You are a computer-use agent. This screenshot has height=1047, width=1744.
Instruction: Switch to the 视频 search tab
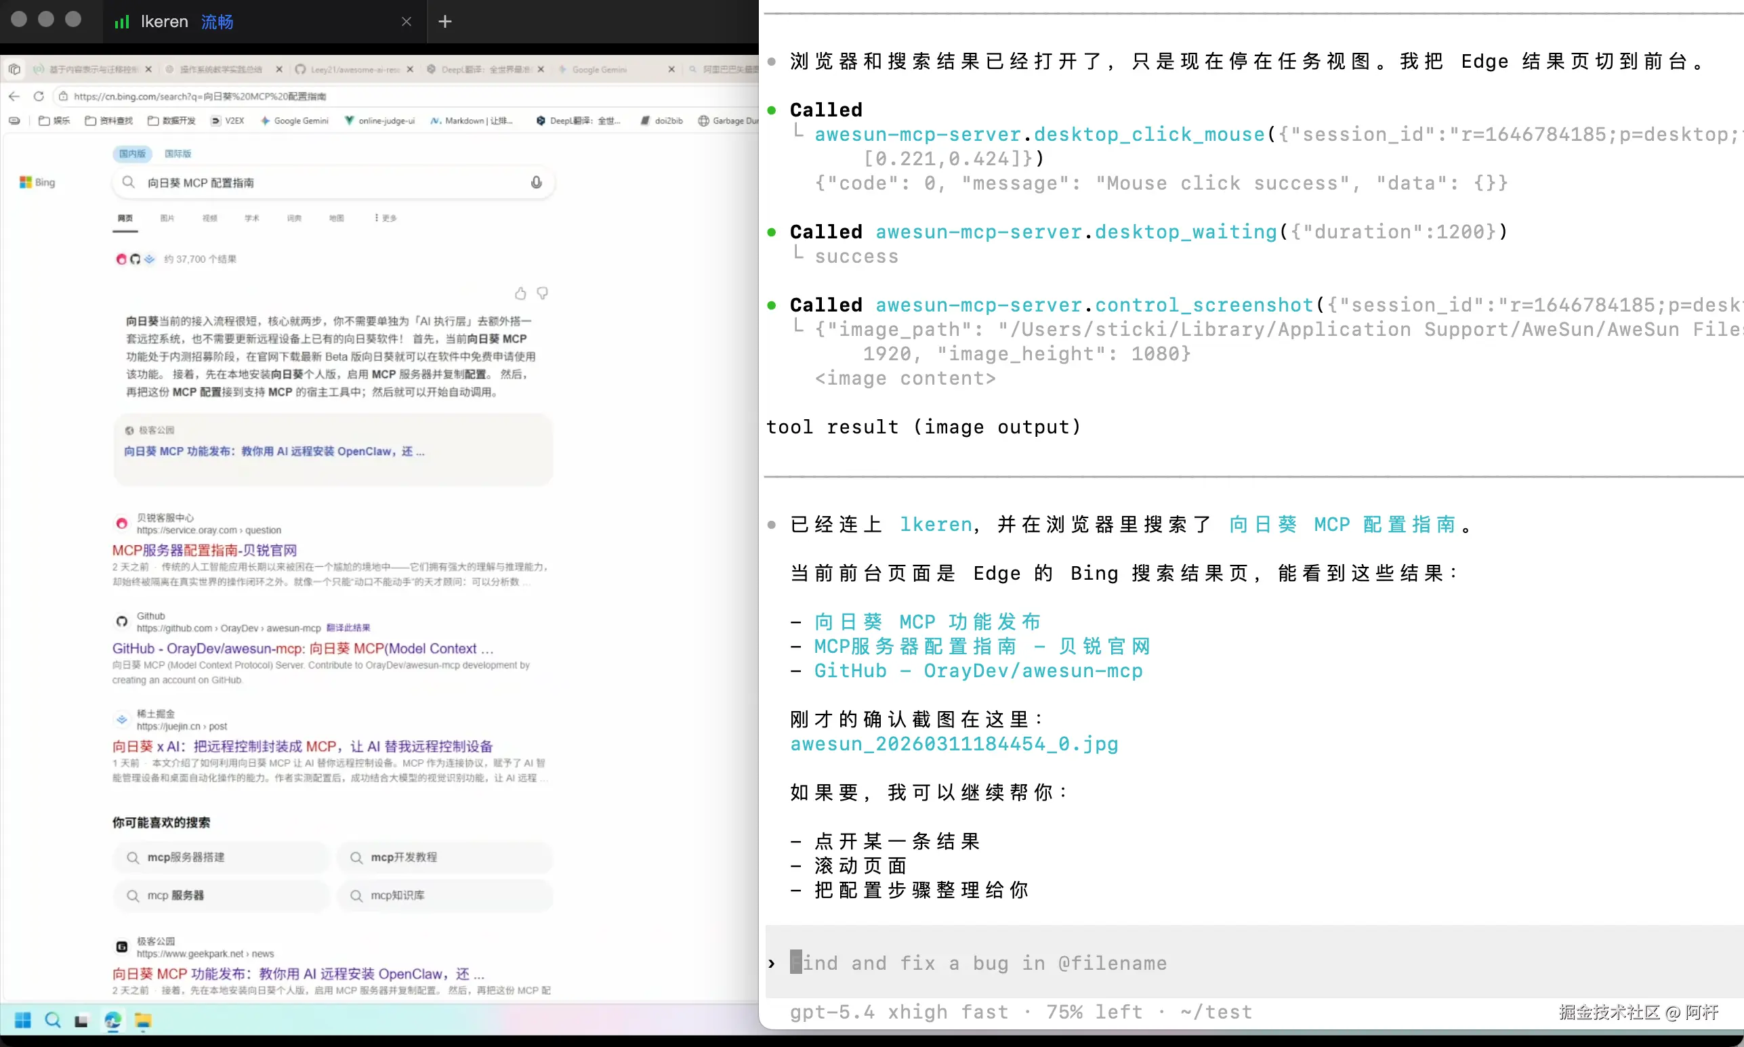[209, 218]
